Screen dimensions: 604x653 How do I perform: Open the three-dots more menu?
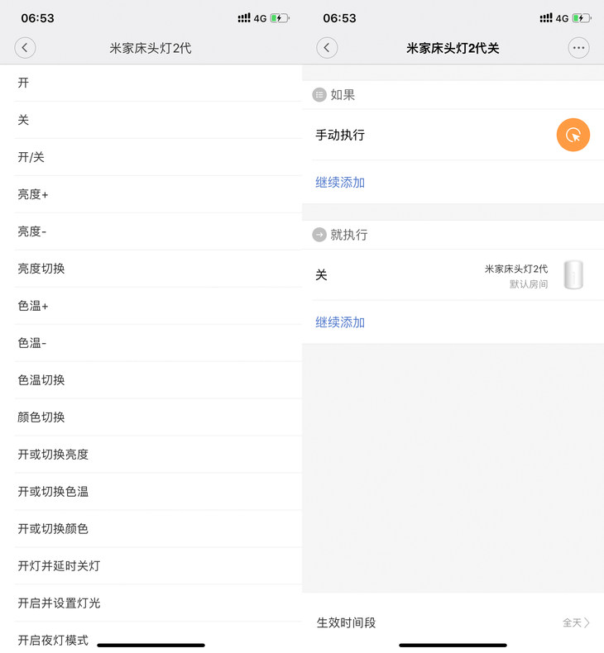[x=578, y=48]
